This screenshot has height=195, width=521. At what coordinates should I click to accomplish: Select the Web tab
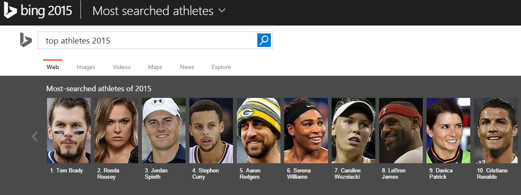click(53, 67)
